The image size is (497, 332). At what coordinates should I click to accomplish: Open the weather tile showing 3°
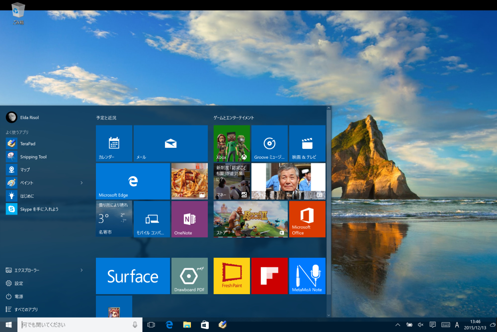click(x=114, y=219)
